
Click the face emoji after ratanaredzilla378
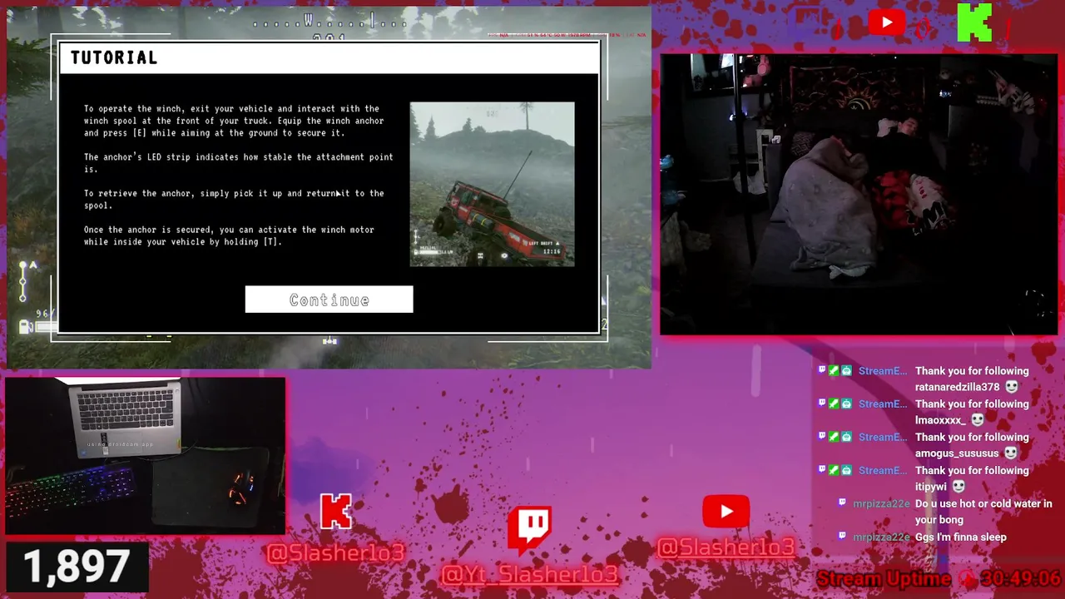[x=1012, y=387]
